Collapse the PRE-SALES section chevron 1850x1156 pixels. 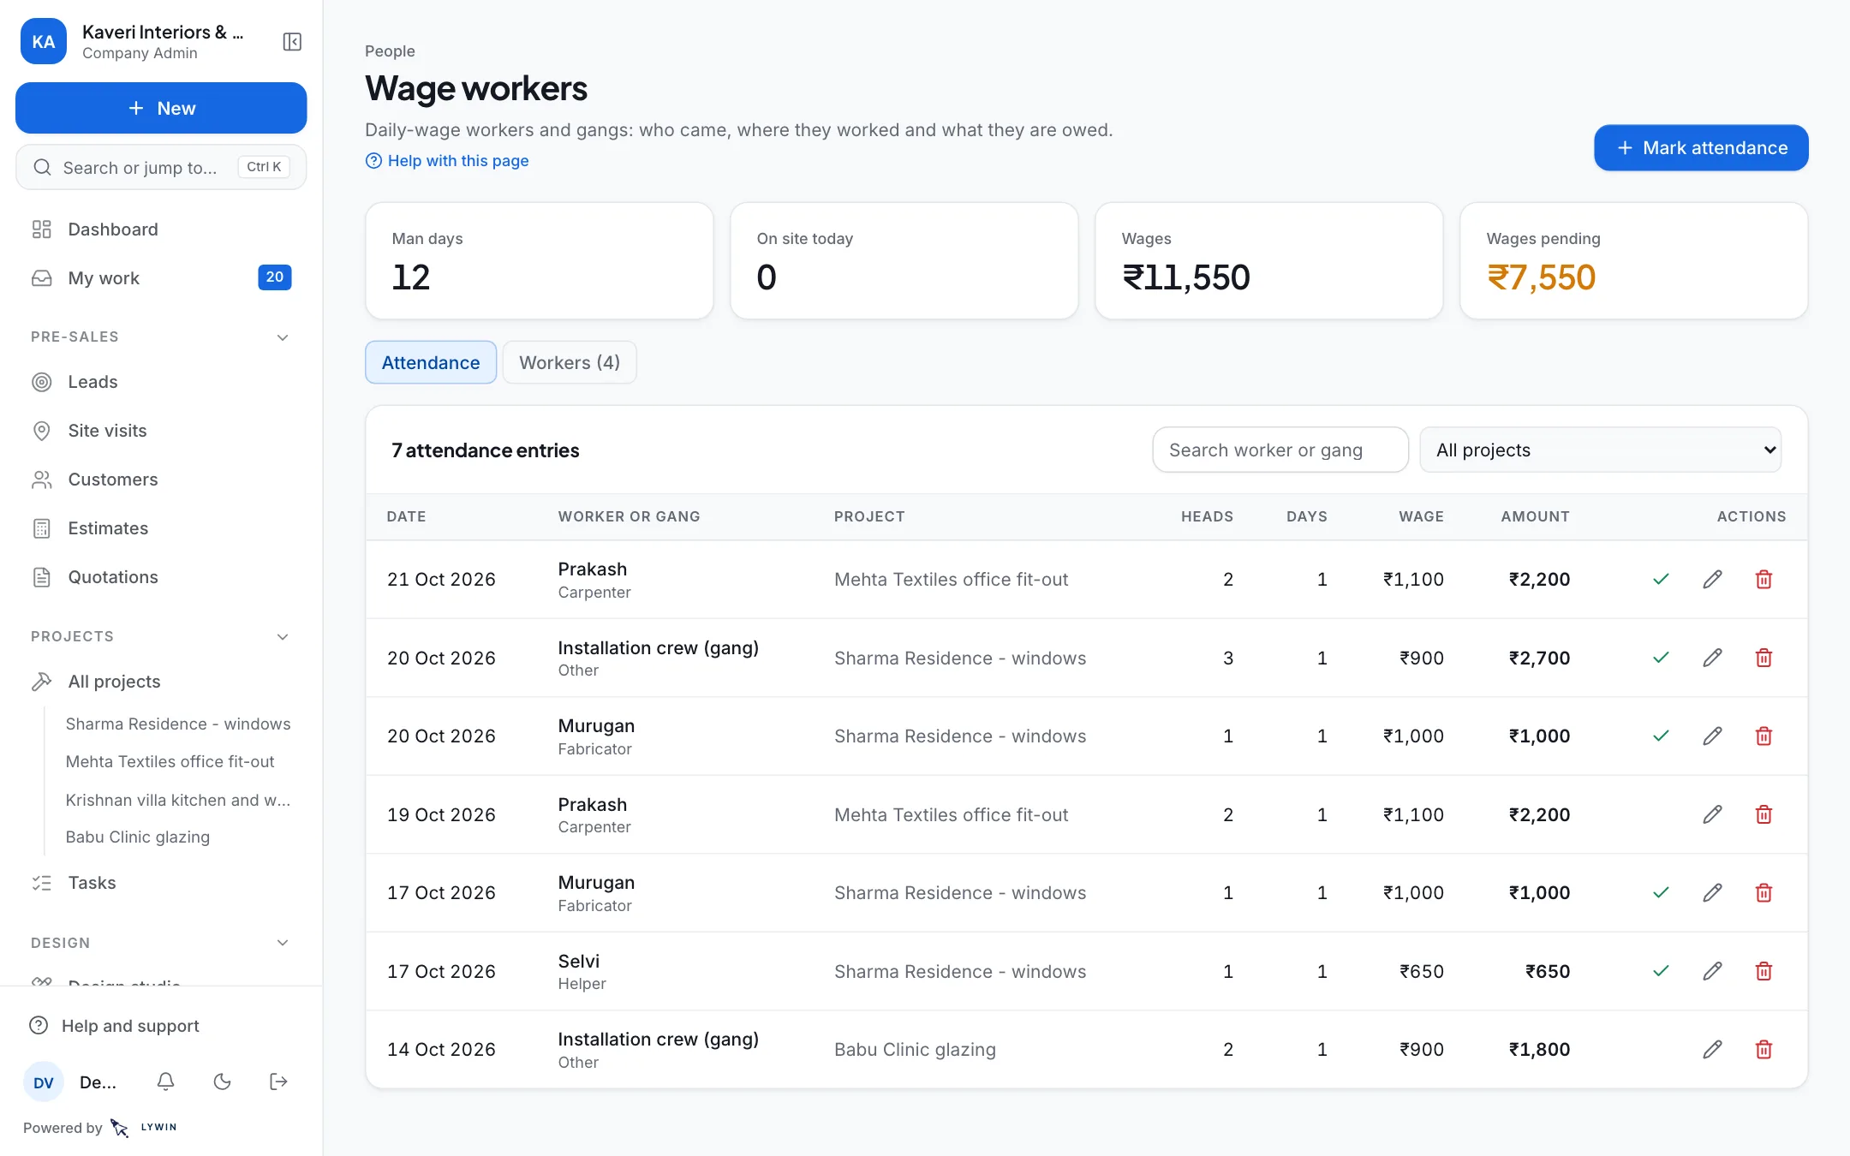[x=283, y=337]
